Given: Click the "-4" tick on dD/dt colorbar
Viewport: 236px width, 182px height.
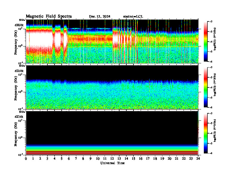Looking at the screenshot, I should click(211, 87).
